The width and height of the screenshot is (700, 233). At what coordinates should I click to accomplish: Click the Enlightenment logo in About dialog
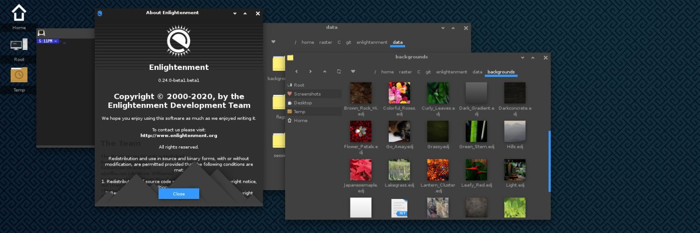click(x=179, y=41)
